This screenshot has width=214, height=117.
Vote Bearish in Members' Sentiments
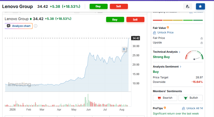[165, 98]
